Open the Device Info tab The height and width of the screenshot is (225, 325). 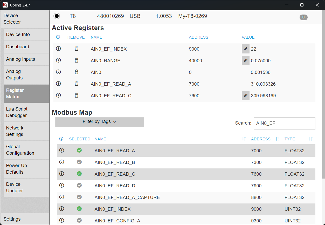tap(26, 35)
